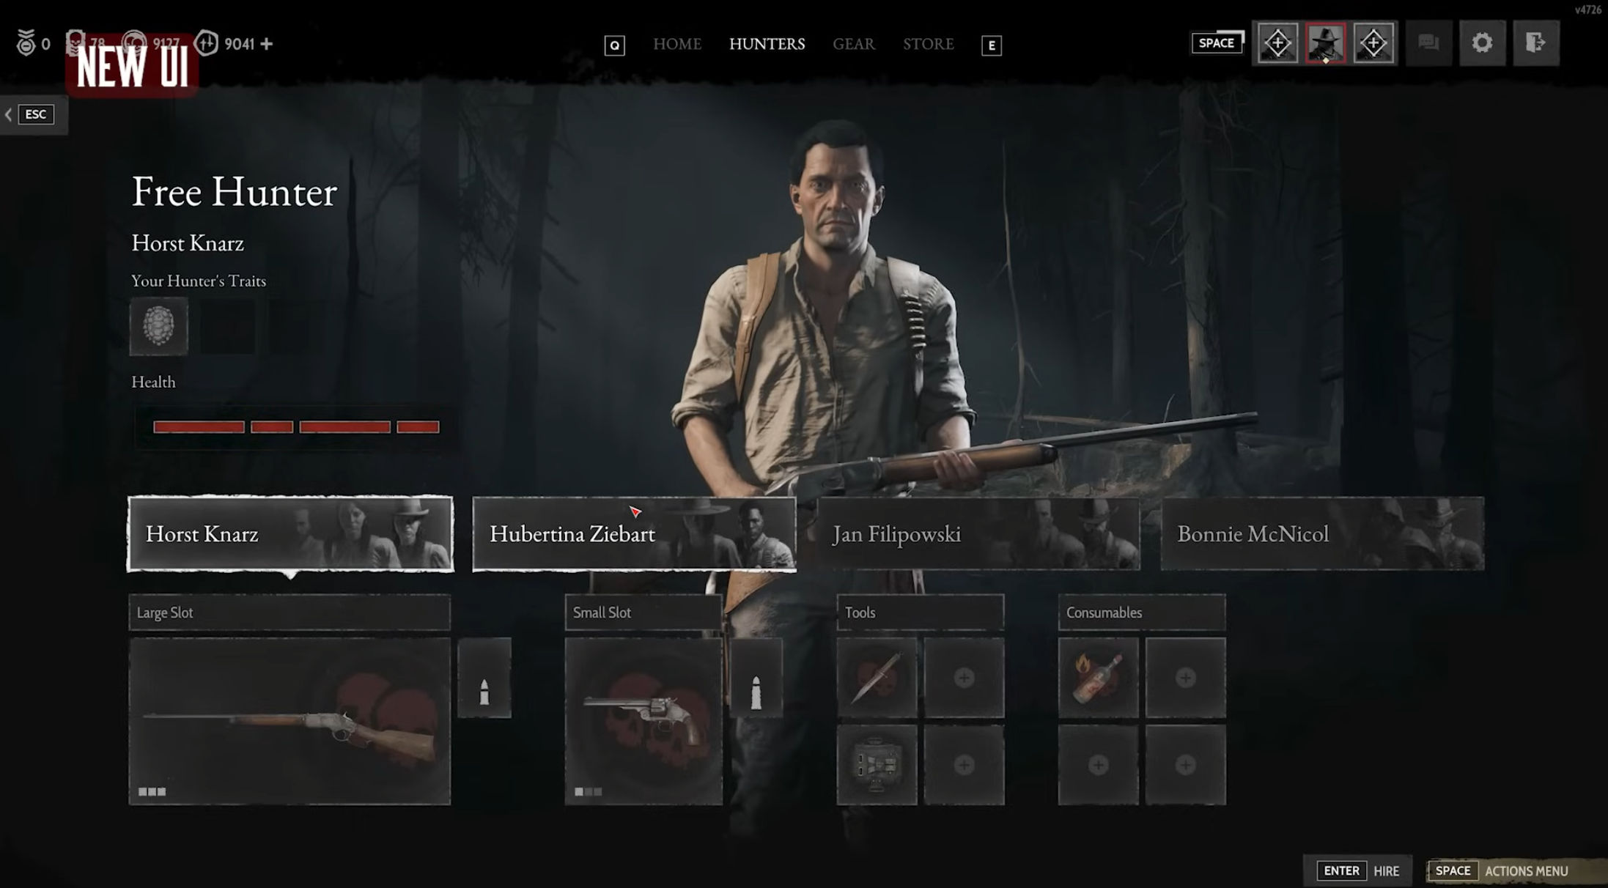
Task: Click the SPACE key prompt near team slots
Action: point(1217,42)
